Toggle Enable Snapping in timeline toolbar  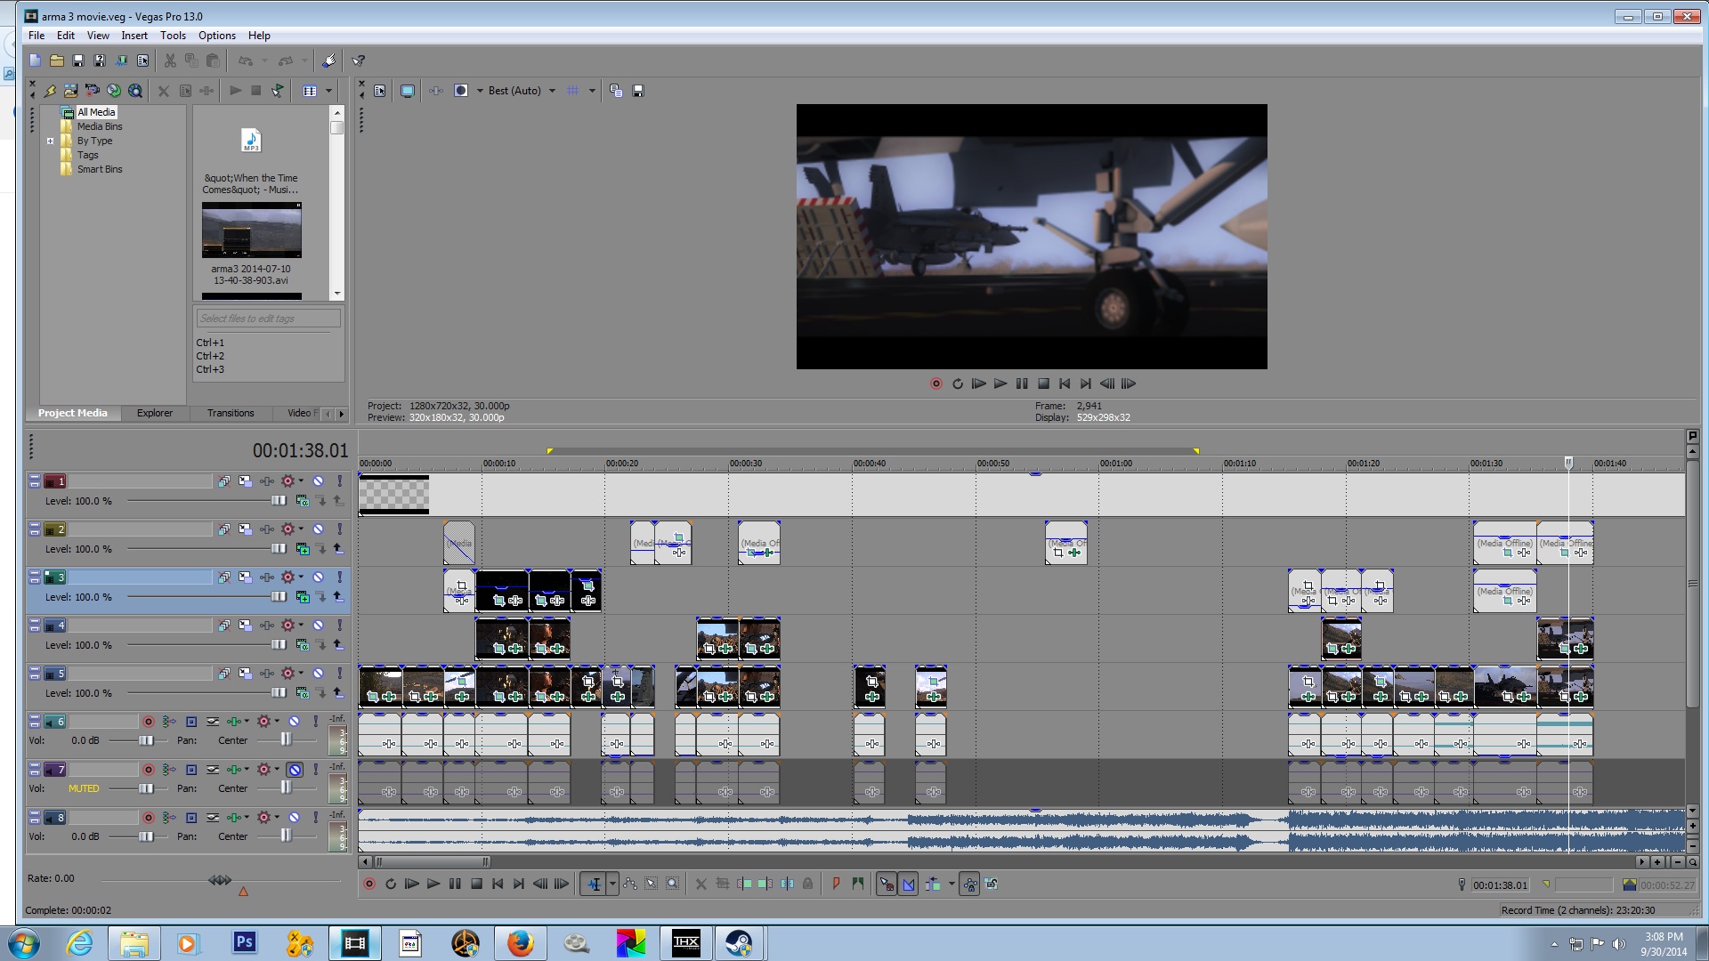coord(887,884)
